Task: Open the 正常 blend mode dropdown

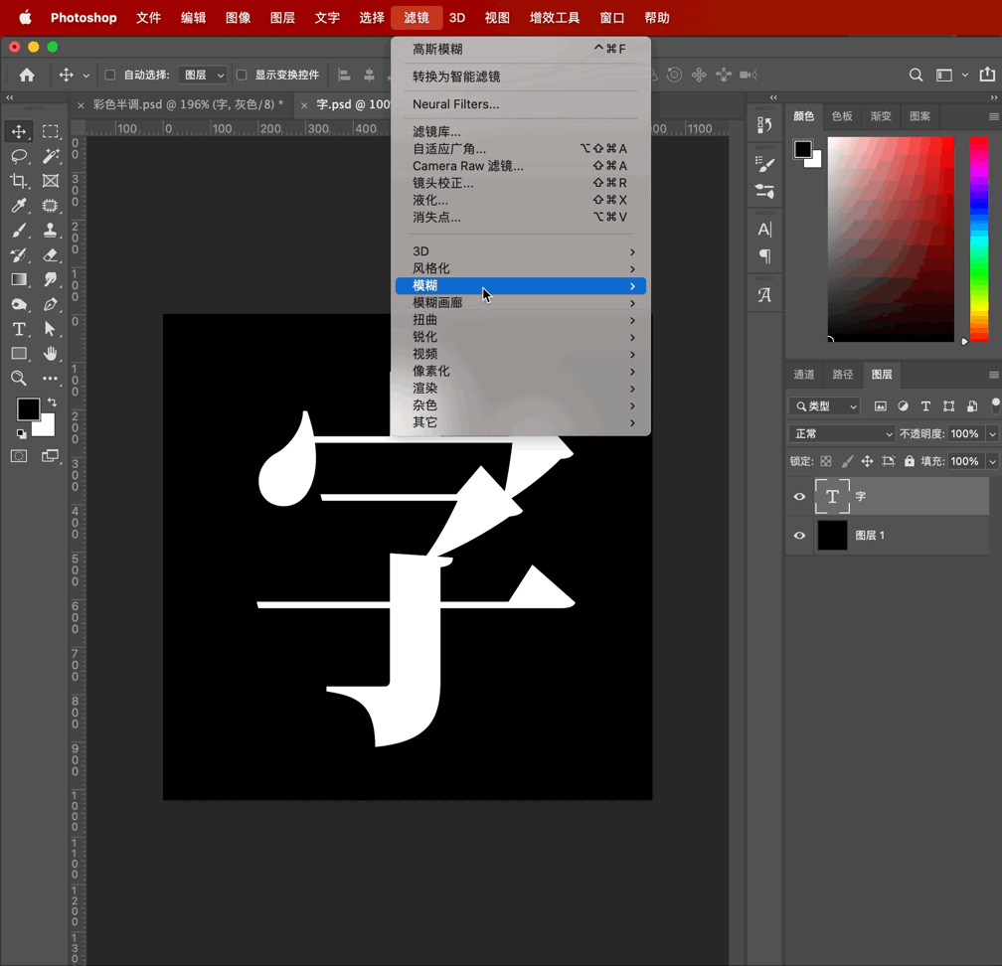Action: [x=841, y=434]
